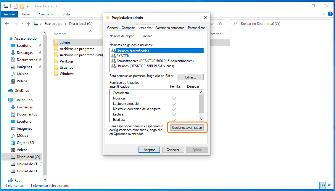Click the Editar button
Viewport: 335px width, 191px height.
[190, 77]
